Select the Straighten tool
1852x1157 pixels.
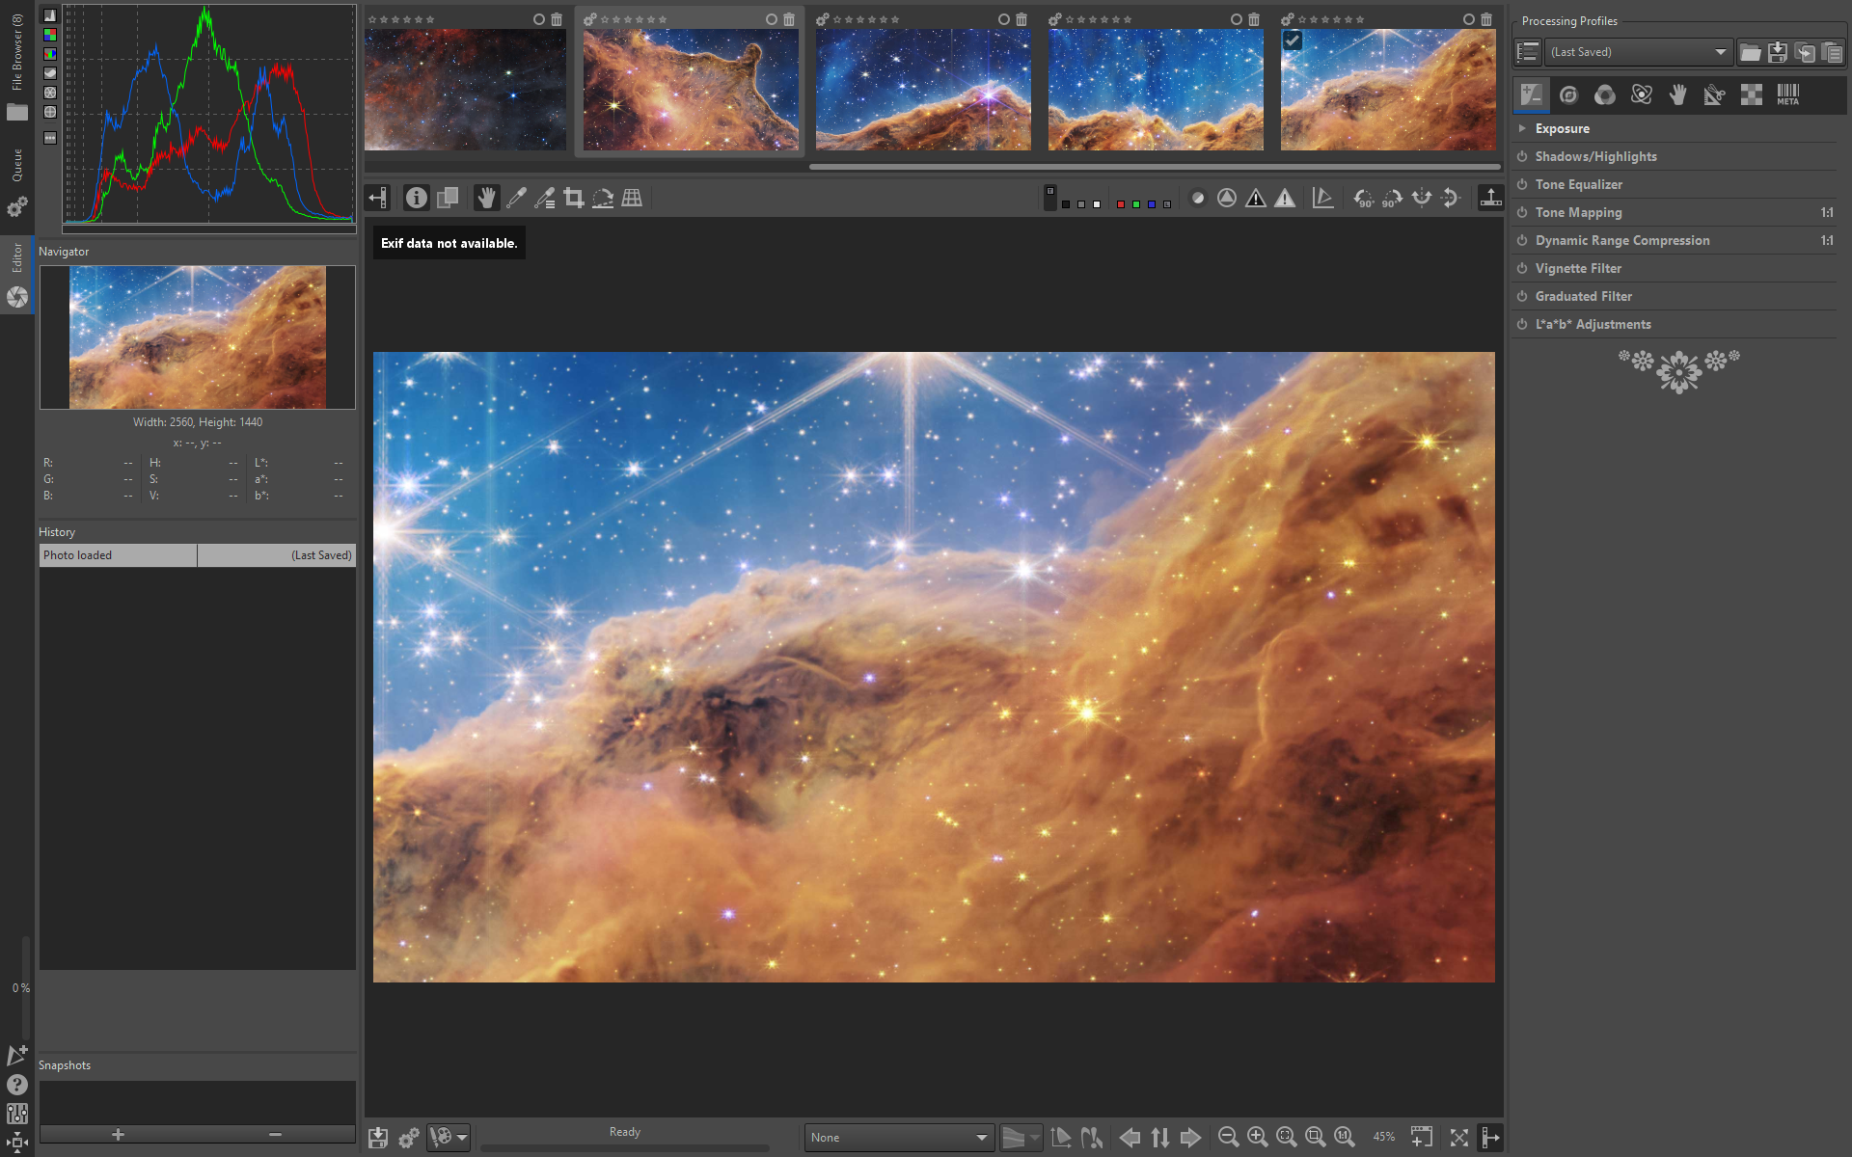603,199
